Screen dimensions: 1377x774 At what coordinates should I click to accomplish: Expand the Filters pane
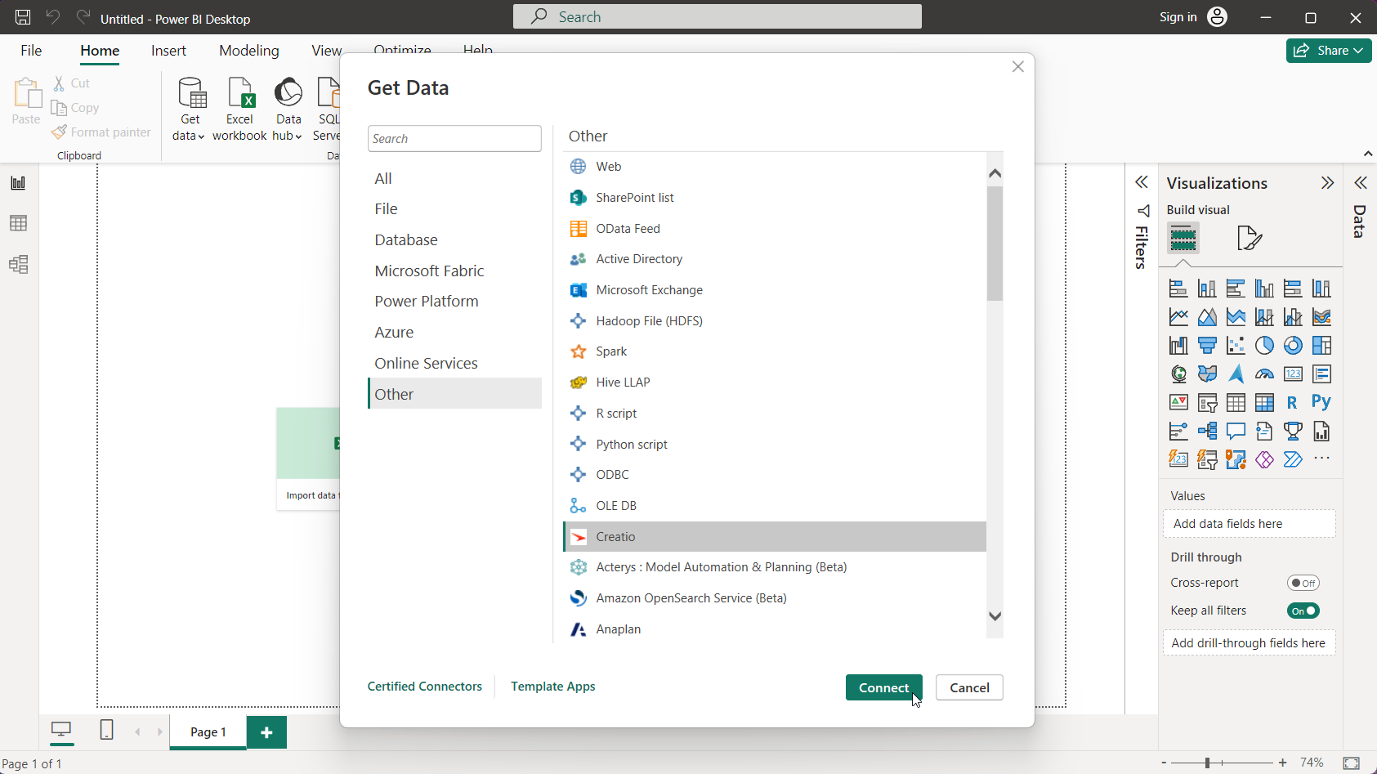tap(1142, 182)
